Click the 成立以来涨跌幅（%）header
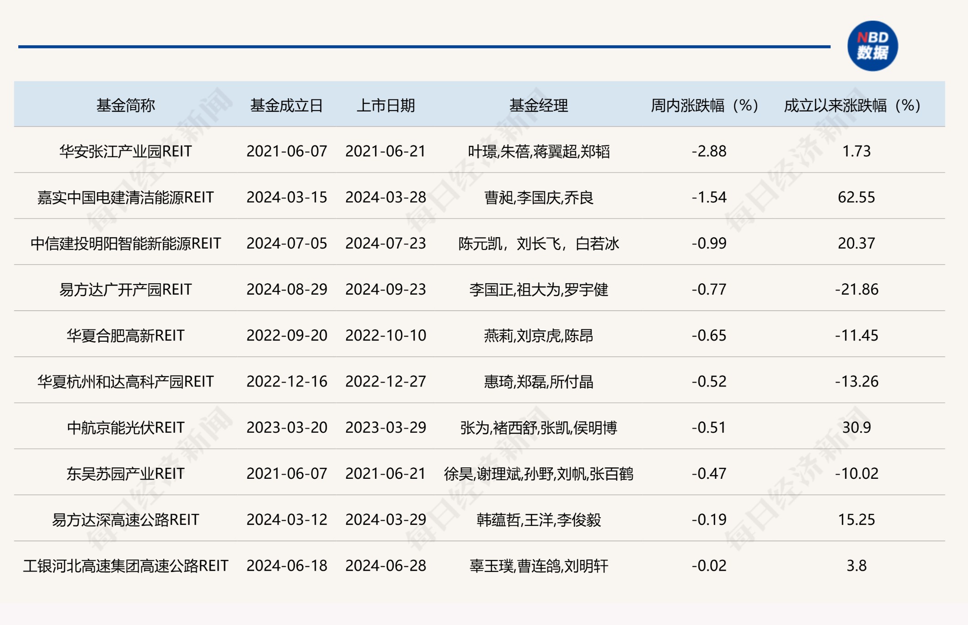 pos(851,105)
